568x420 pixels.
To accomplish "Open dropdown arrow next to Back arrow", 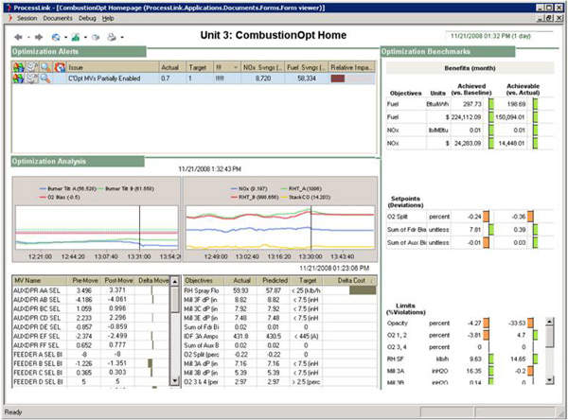I will (28, 37).
